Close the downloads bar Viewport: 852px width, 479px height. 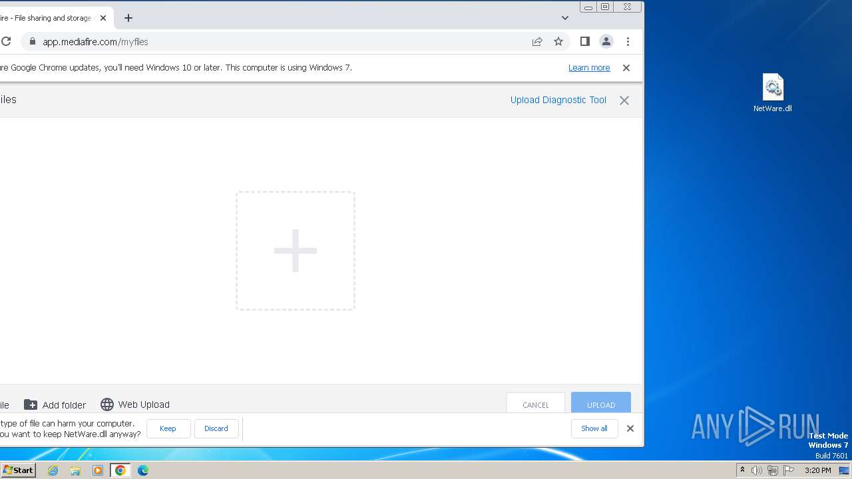pyautogui.click(x=630, y=428)
